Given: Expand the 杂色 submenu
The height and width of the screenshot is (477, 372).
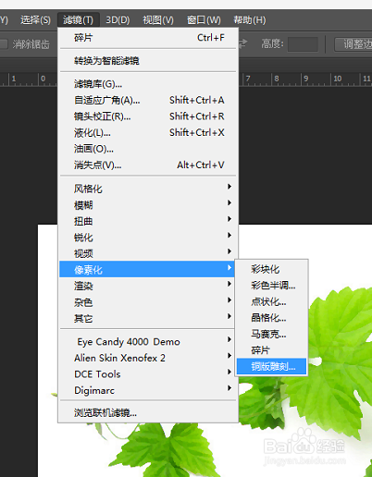Looking at the screenshot, I should click(x=148, y=302).
